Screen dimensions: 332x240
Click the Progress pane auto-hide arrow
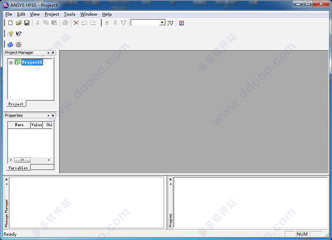click(170, 184)
